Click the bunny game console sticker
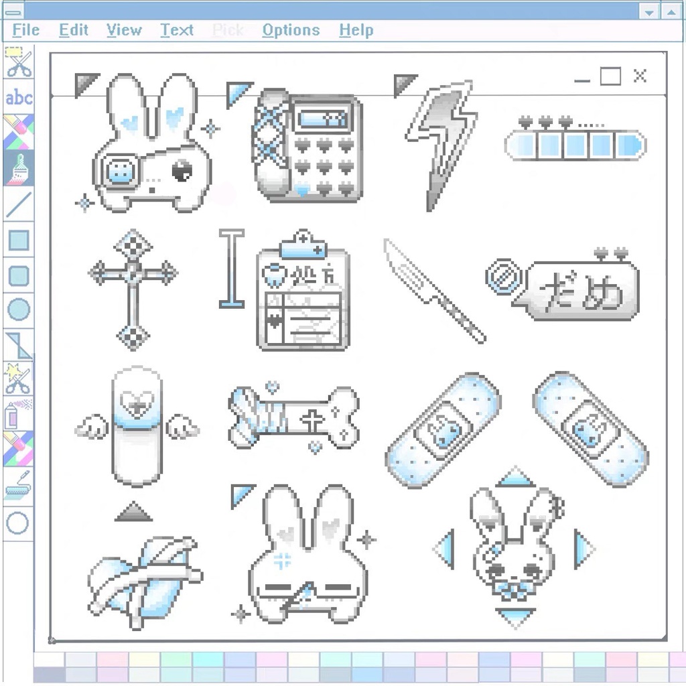This screenshot has width=686, height=686. [152, 143]
